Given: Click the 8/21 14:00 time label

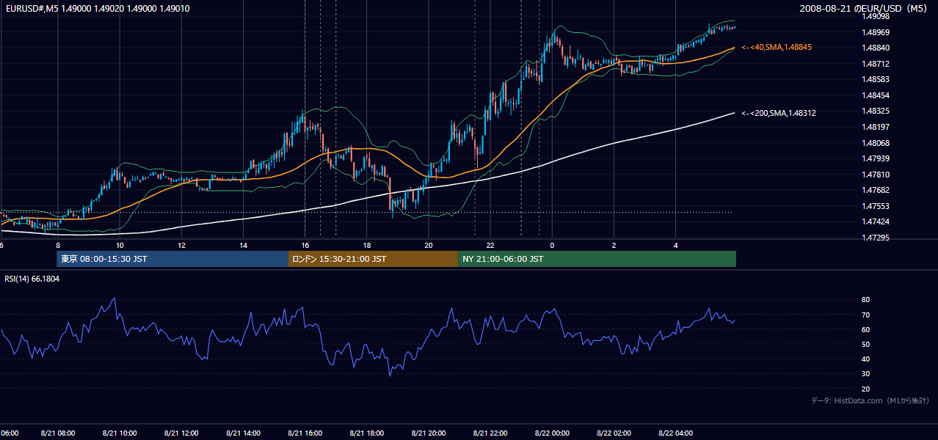Looking at the screenshot, I should 243,433.
